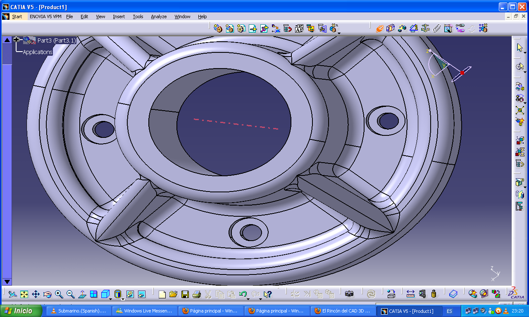The image size is (529, 317).
Task: Toggle the Normal View icon
Action: 82,294
